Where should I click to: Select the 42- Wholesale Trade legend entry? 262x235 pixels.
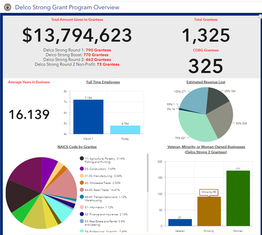pyautogui.click(x=100, y=183)
